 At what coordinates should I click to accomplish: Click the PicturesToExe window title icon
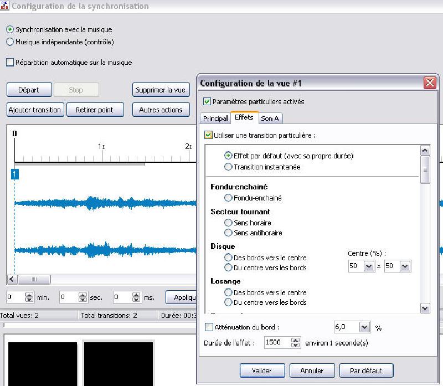coord(4,6)
